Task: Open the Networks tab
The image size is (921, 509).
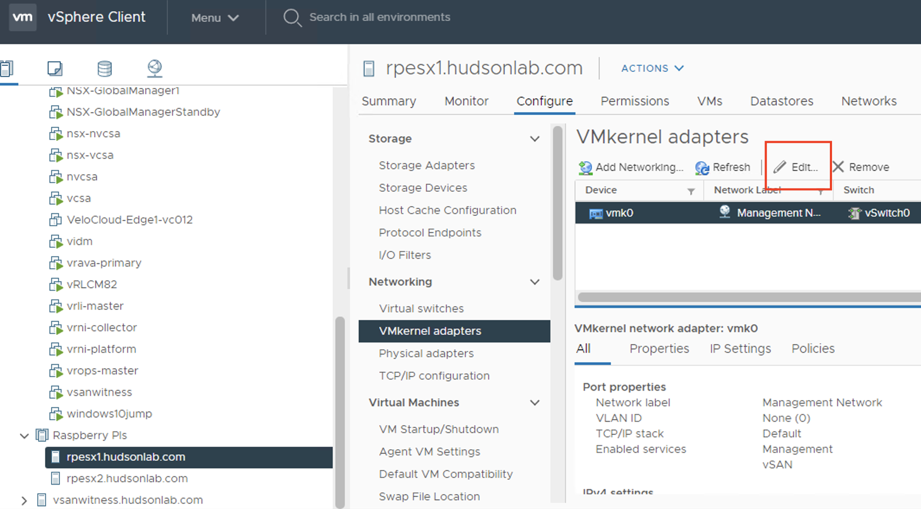Action: coord(869,101)
